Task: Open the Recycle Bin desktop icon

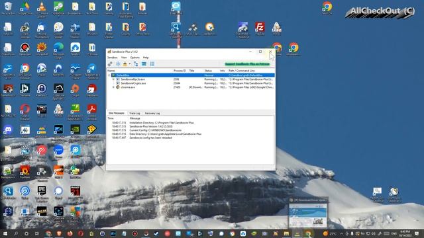Action: [8, 9]
